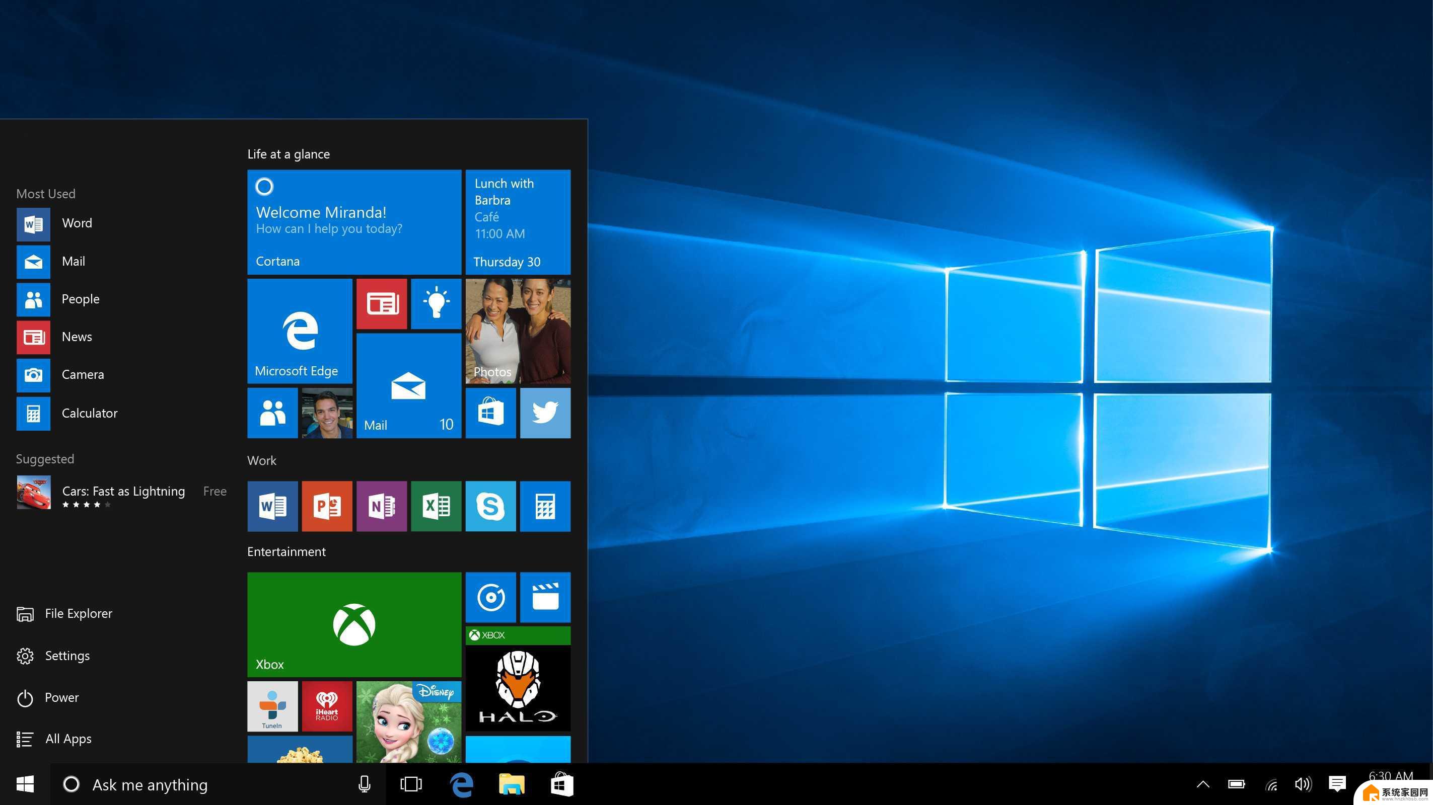Launch the PowerPoint tile

pyautogui.click(x=327, y=507)
